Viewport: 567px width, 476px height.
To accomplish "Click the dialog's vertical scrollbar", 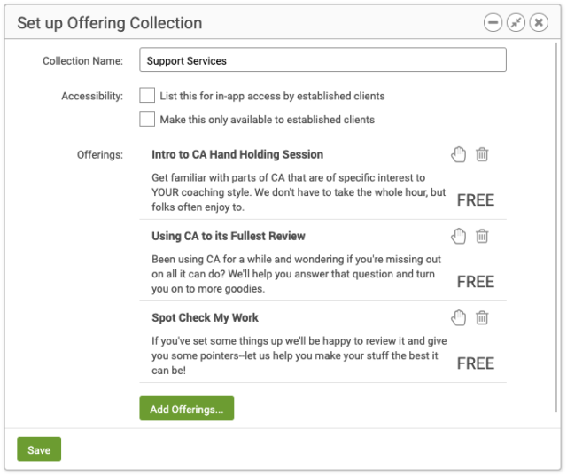I will (555, 227).
